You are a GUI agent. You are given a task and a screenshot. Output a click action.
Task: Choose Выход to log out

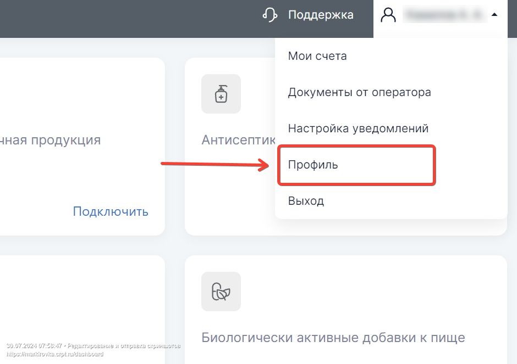tap(306, 201)
